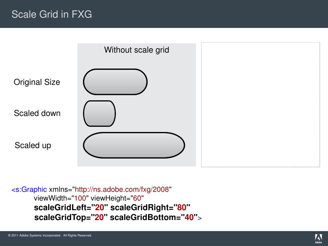The height and width of the screenshot is (246, 328).
Task: Select the original size rounded shape
Action: (x=115, y=82)
